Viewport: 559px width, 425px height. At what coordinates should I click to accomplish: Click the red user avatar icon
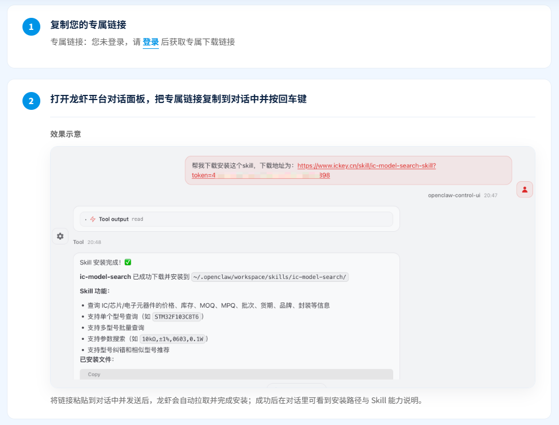(524, 189)
